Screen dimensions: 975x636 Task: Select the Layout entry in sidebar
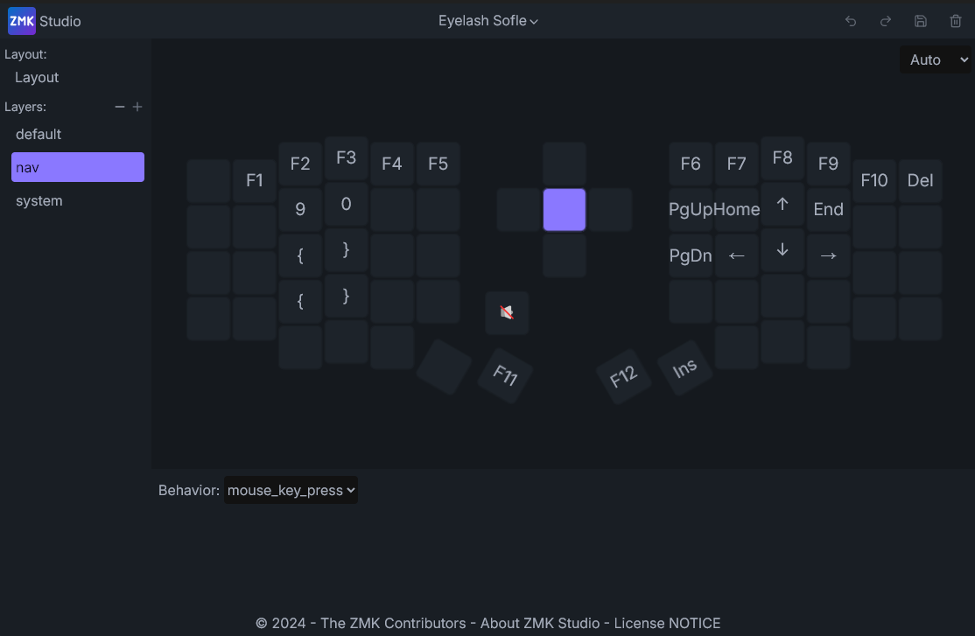(37, 77)
